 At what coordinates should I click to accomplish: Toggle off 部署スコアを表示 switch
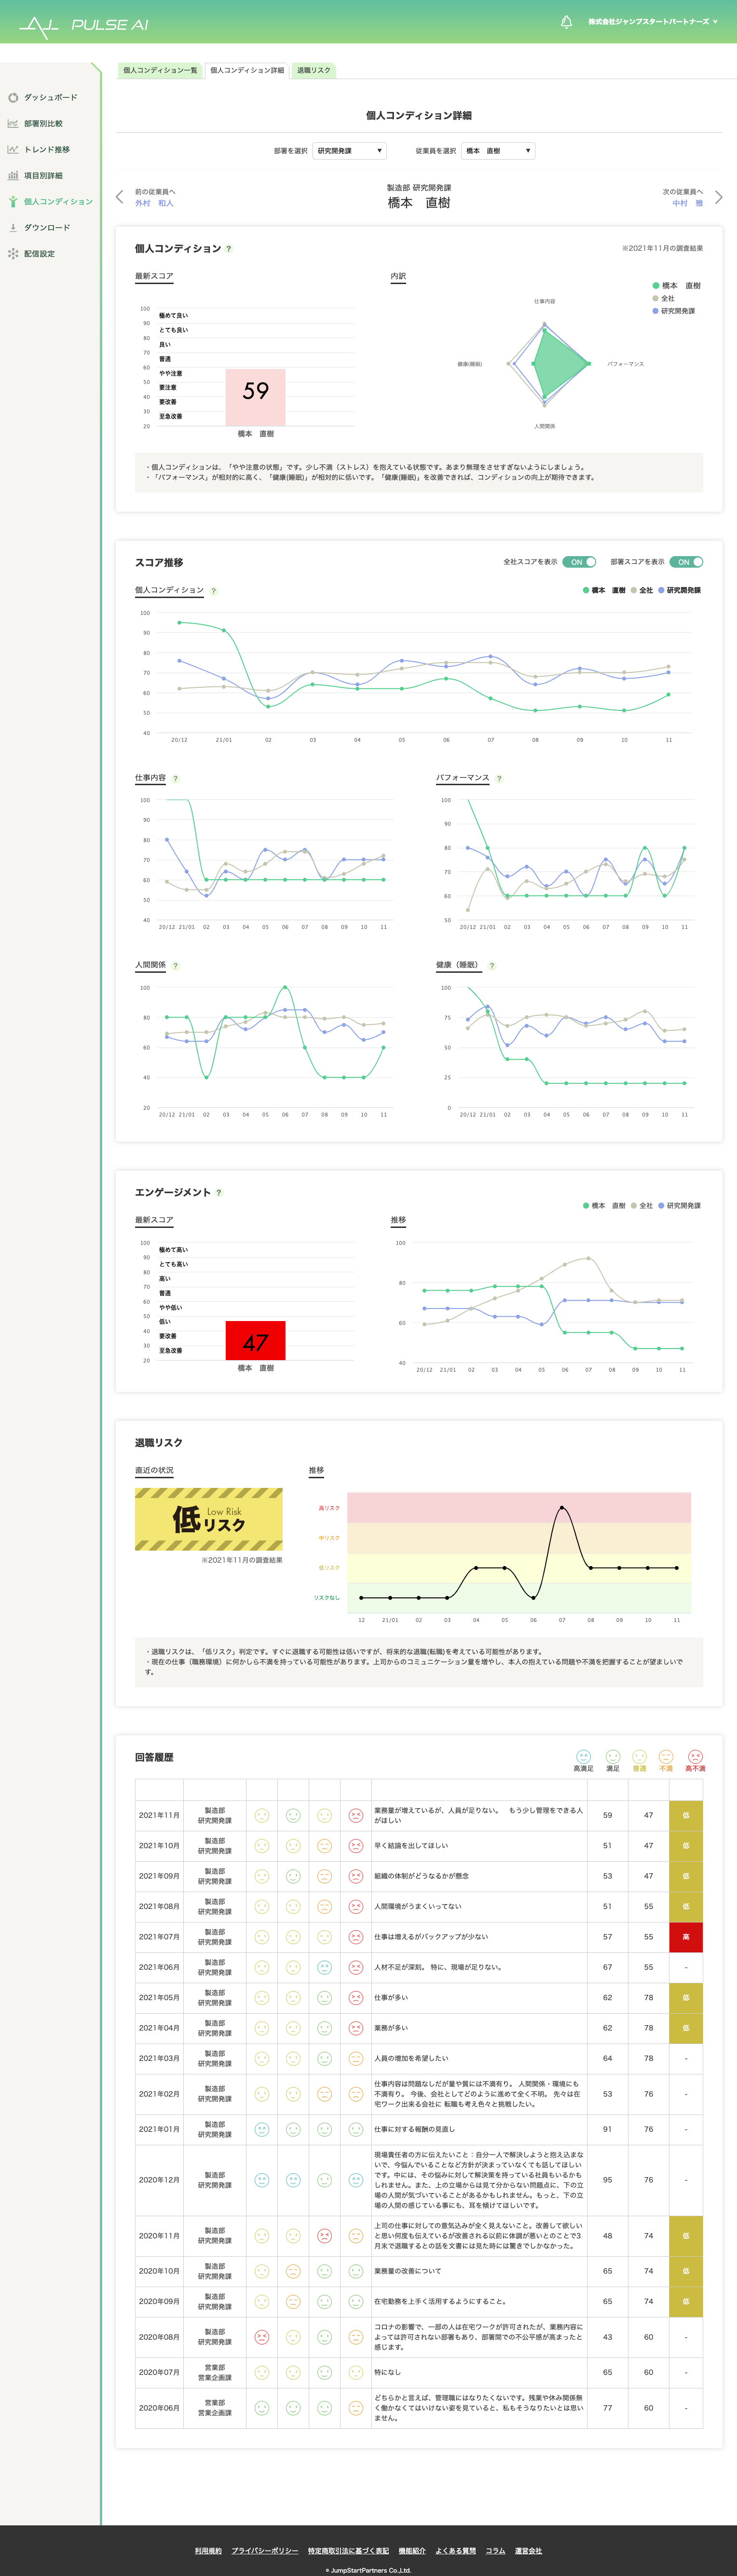click(686, 562)
